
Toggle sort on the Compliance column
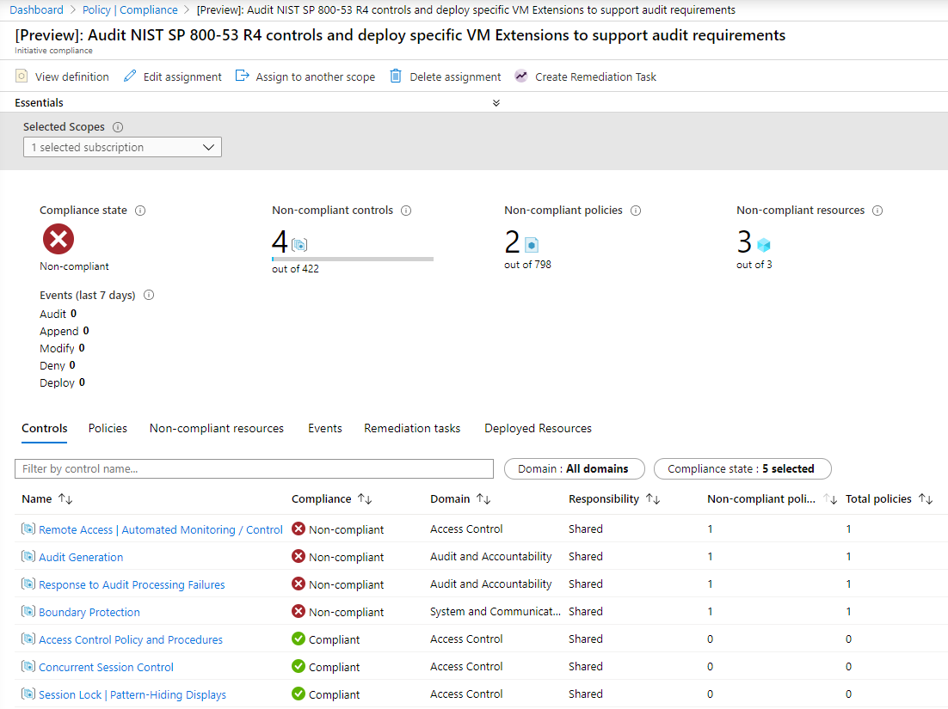[366, 498]
